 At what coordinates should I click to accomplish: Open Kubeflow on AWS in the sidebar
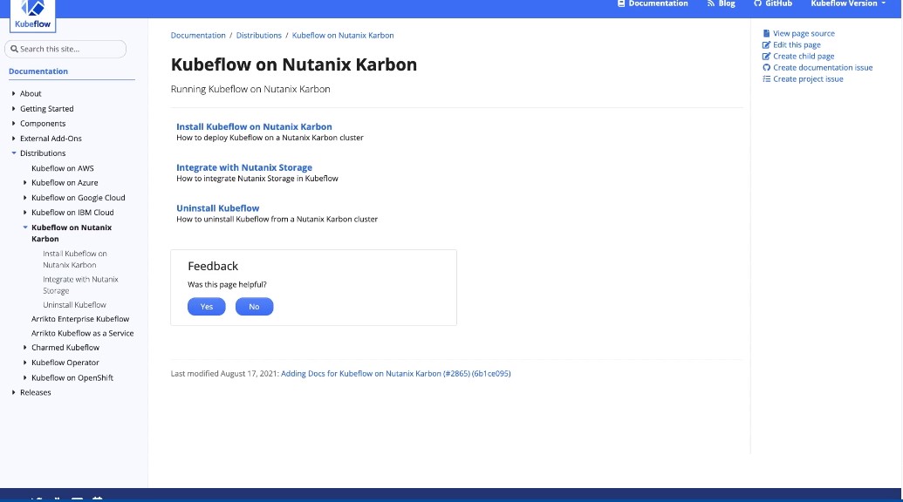point(63,168)
